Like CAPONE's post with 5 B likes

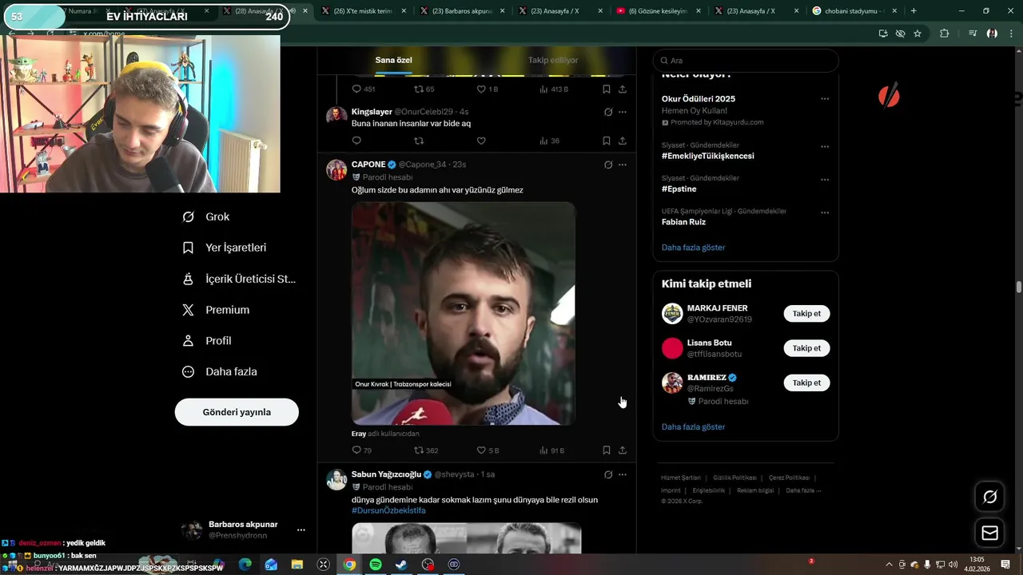[488, 450]
